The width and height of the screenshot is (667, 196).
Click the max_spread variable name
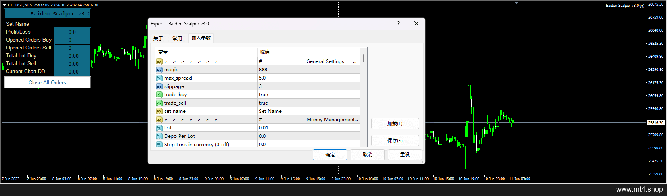[178, 78]
